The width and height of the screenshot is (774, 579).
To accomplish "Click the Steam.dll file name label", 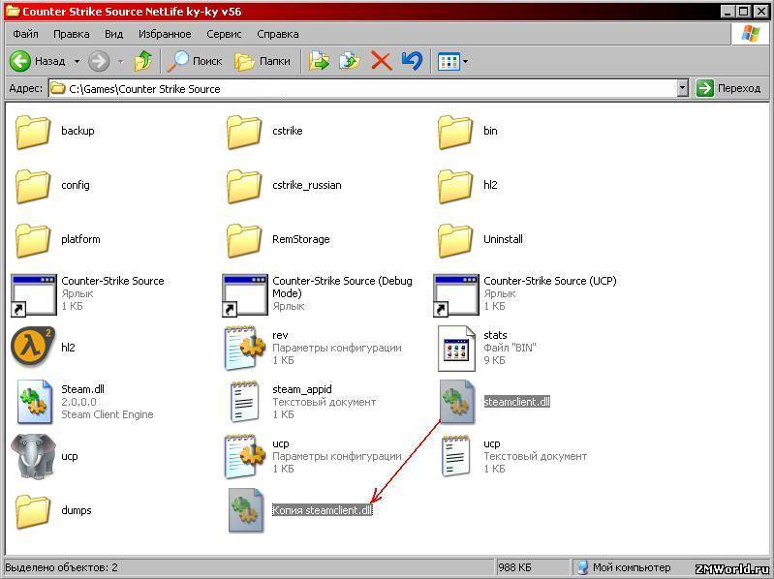I will tap(82, 389).
